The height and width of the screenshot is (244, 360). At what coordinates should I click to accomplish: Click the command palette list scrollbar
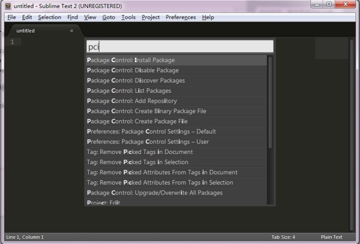pos(270,101)
